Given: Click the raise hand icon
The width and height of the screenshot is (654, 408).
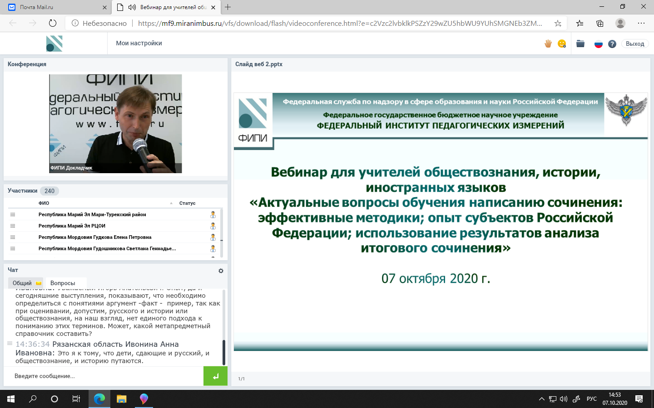Looking at the screenshot, I should click(x=548, y=44).
